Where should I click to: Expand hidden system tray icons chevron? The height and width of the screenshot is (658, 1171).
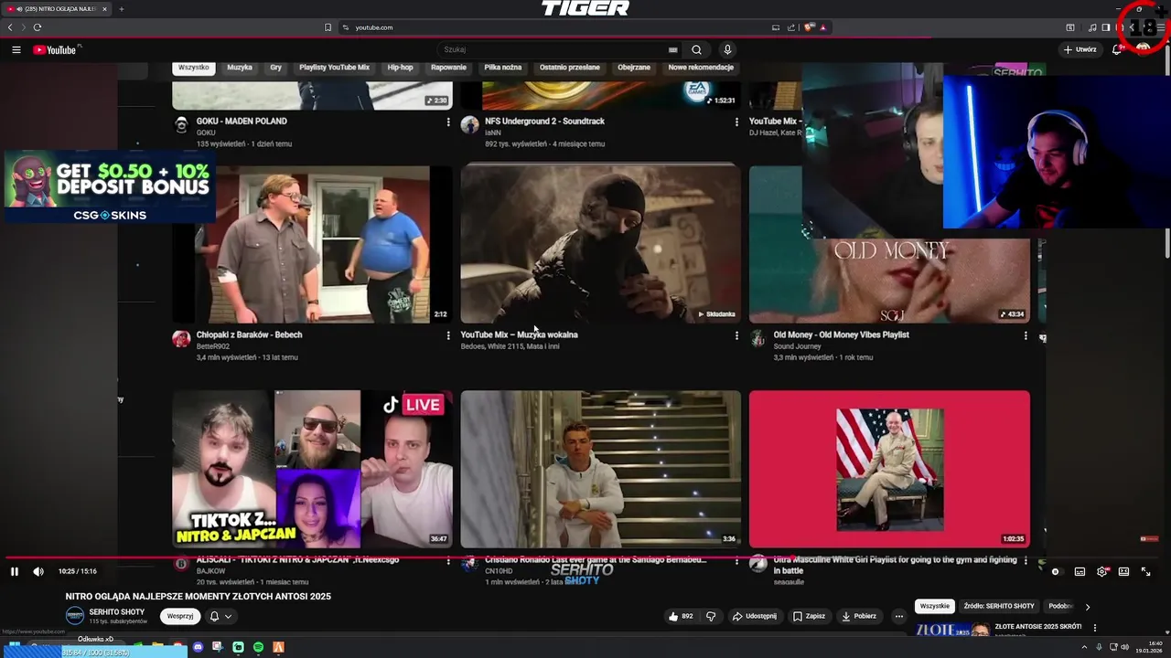(x=1085, y=647)
